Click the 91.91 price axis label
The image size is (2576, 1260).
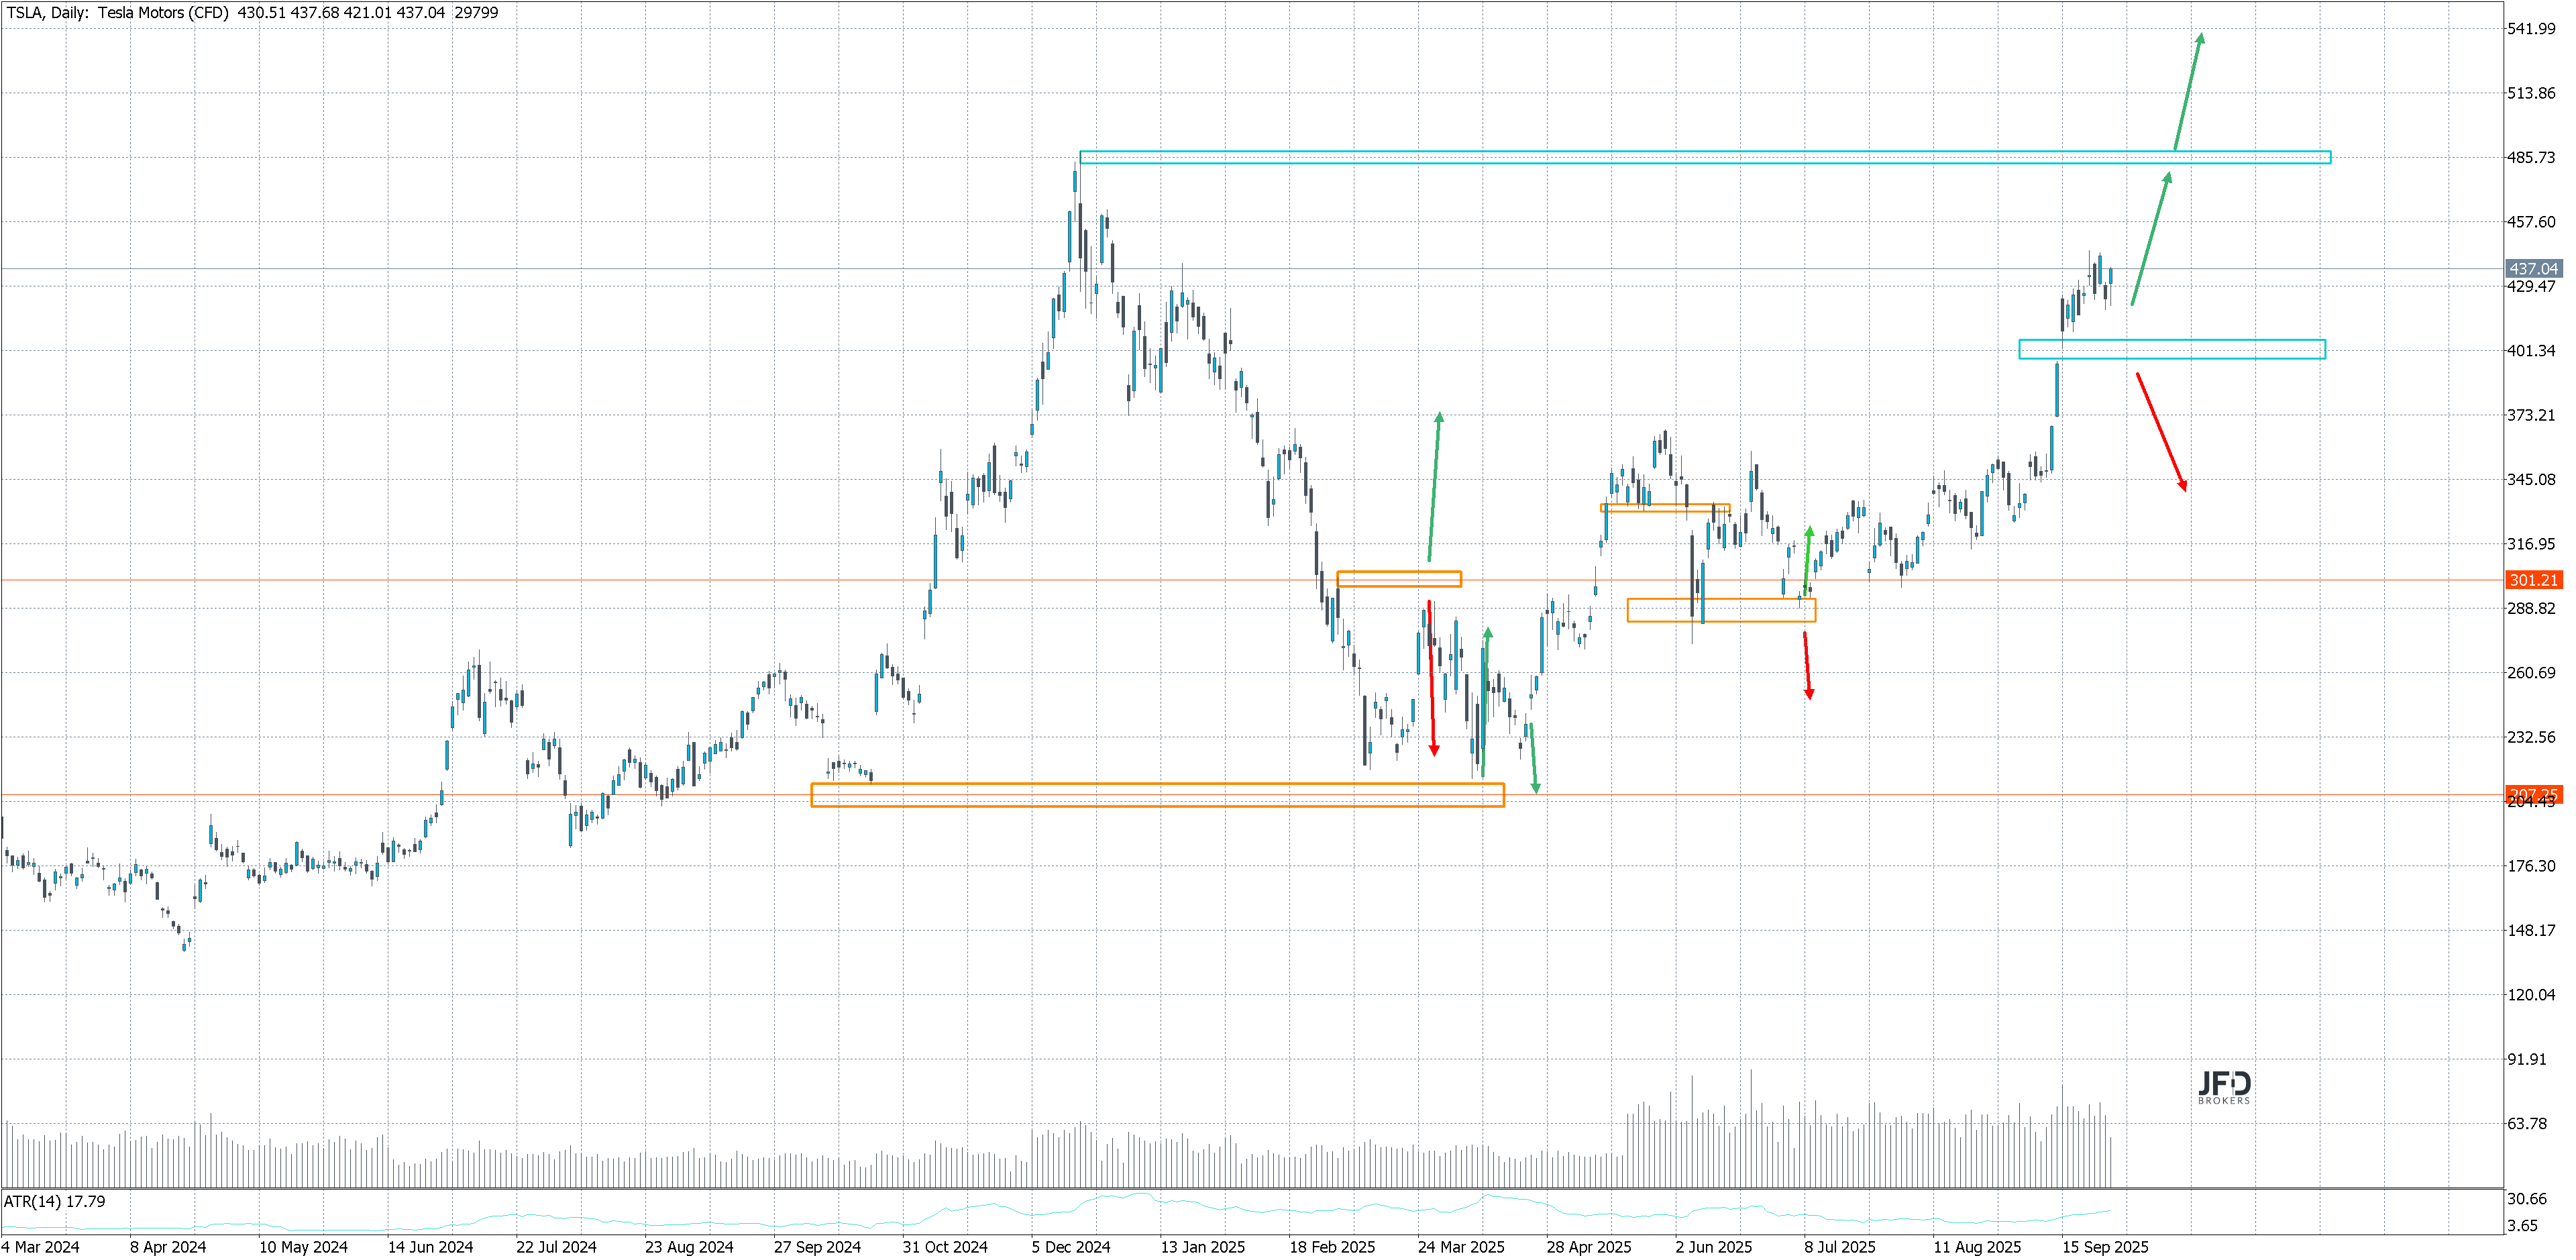coord(2527,1059)
